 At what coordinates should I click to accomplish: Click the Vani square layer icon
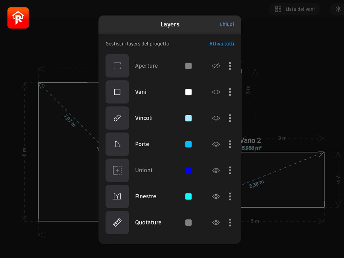pos(117,92)
